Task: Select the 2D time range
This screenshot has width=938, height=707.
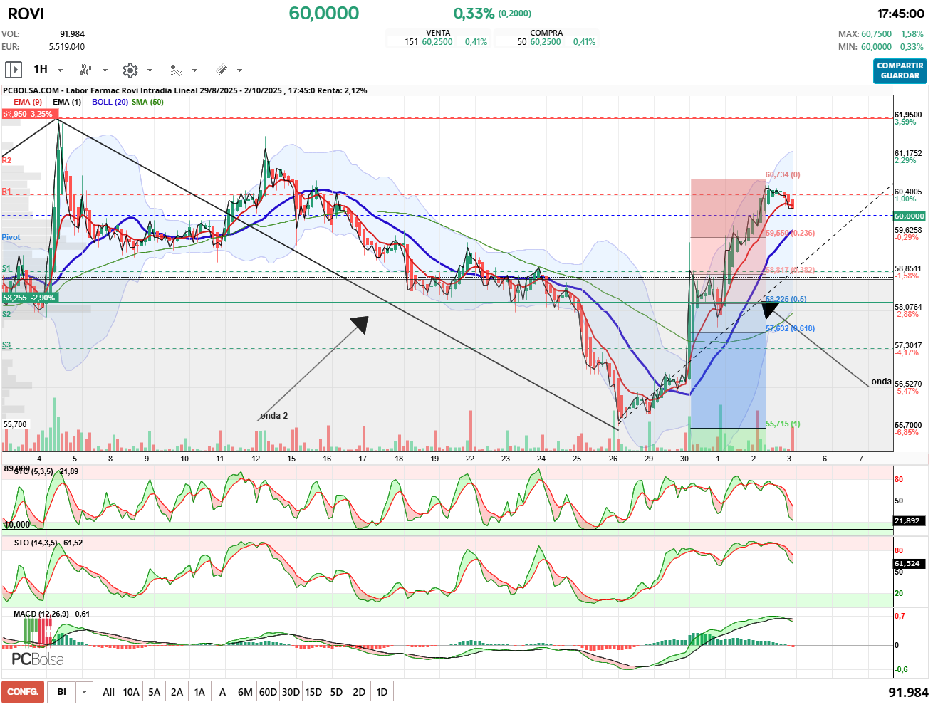Action: [x=359, y=692]
